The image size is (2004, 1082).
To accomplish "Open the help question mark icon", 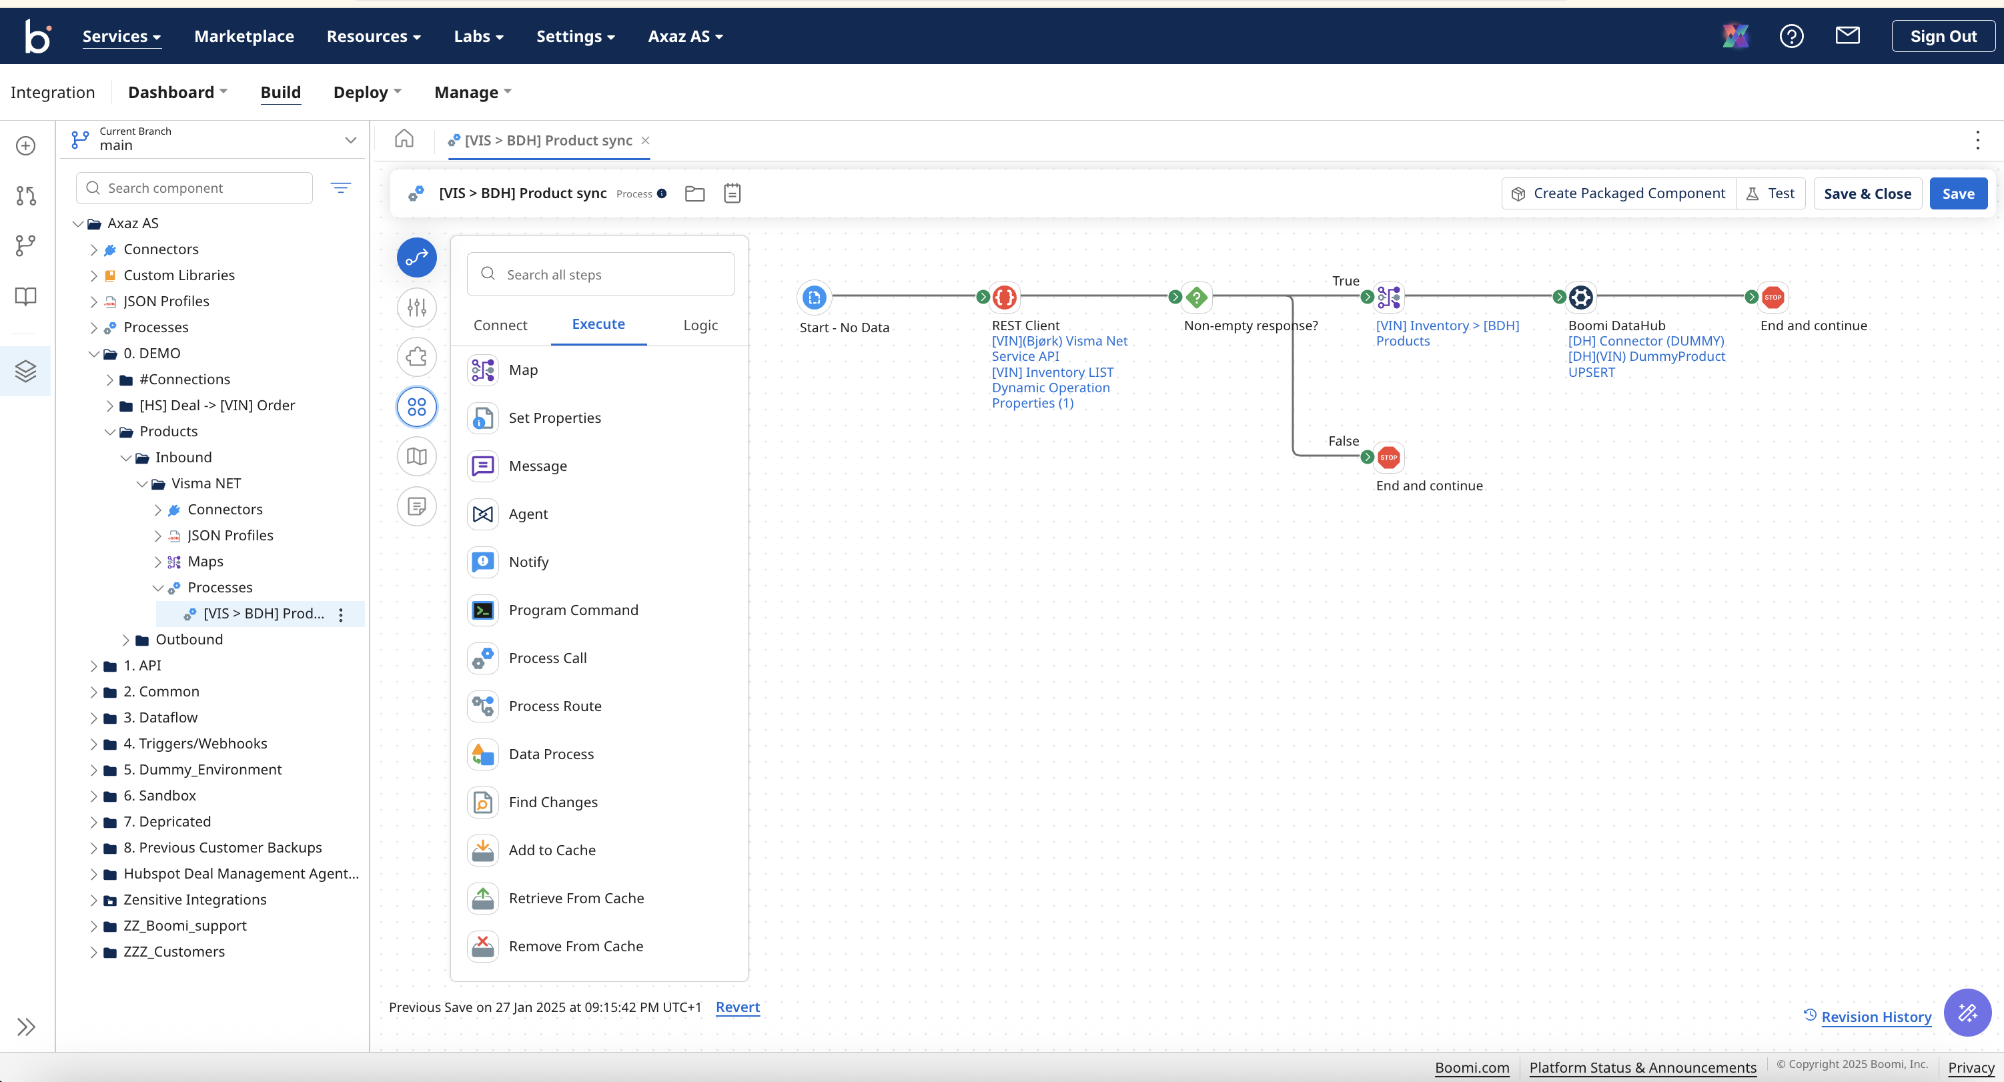I will (1791, 36).
